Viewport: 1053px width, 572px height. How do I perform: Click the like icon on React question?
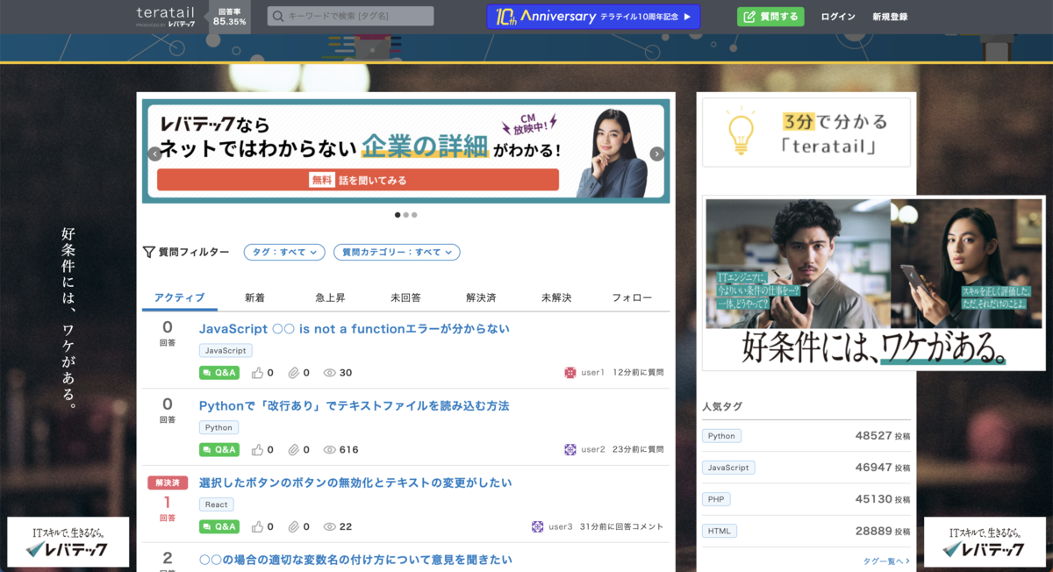pos(258,527)
